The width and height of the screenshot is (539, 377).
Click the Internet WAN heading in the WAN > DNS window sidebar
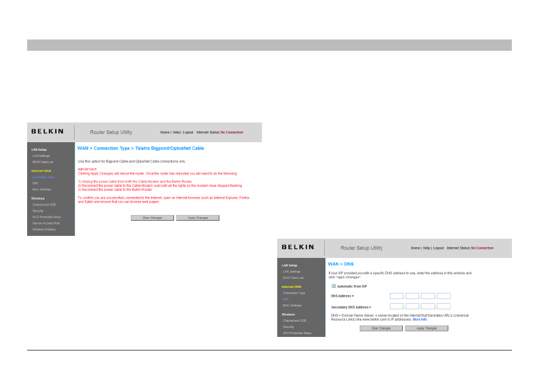(x=292, y=287)
